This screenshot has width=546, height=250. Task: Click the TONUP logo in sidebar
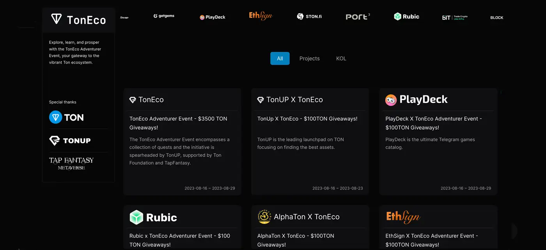70,141
